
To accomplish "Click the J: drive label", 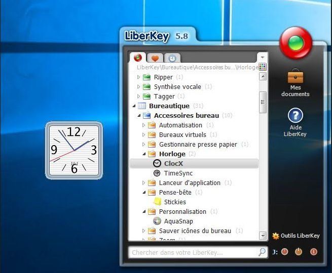I will tap(275, 252).
